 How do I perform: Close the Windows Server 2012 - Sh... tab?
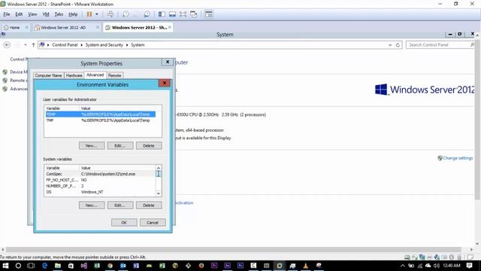pos(170,27)
